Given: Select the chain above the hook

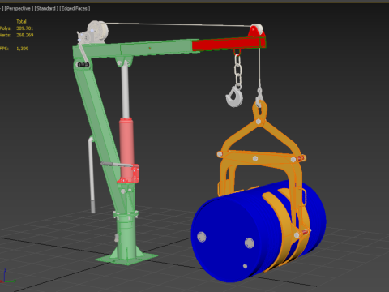Looking at the screenshot, I should point(237,70).
